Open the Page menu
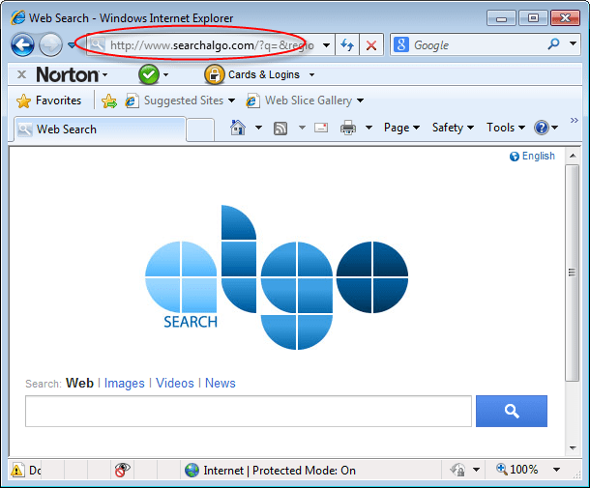This screenshot has height=488, width=590. pos(401,128)
